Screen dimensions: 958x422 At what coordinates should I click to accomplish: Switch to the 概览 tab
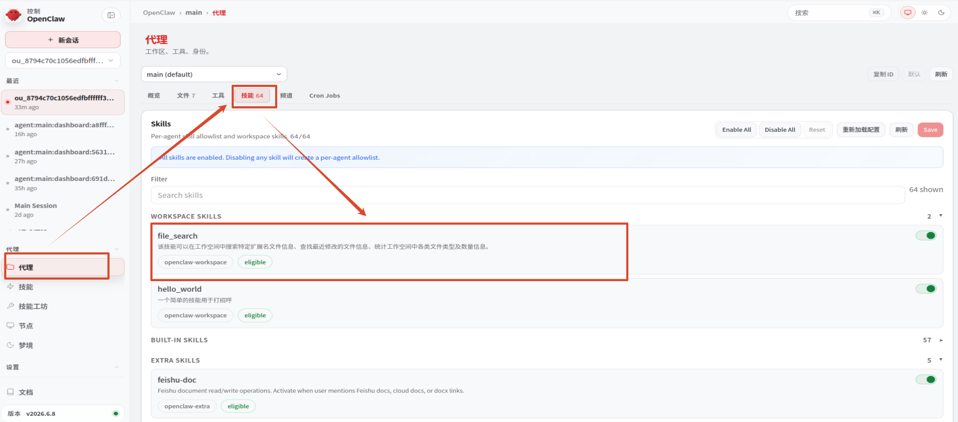(x=154, y=96)
